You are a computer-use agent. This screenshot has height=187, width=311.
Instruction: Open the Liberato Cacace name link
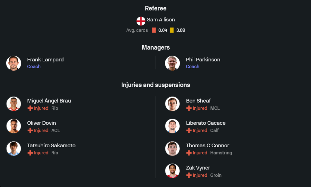tap(206, 123)
